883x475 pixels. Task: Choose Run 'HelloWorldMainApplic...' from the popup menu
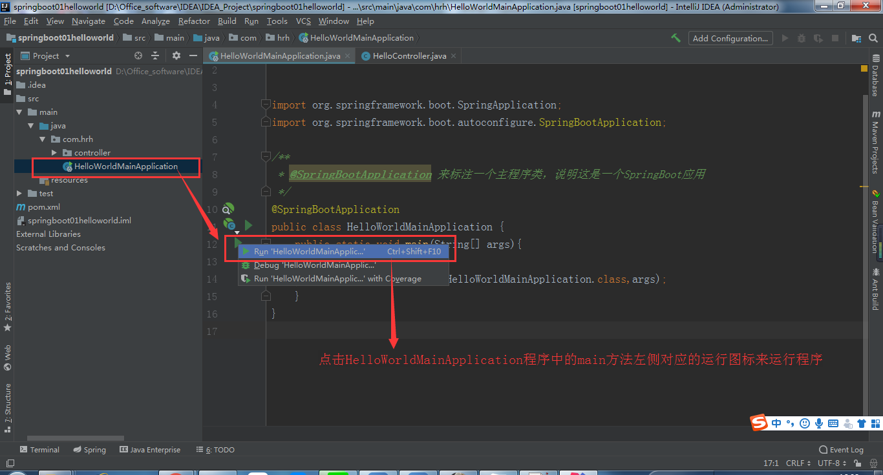click(x=343, y=252)
